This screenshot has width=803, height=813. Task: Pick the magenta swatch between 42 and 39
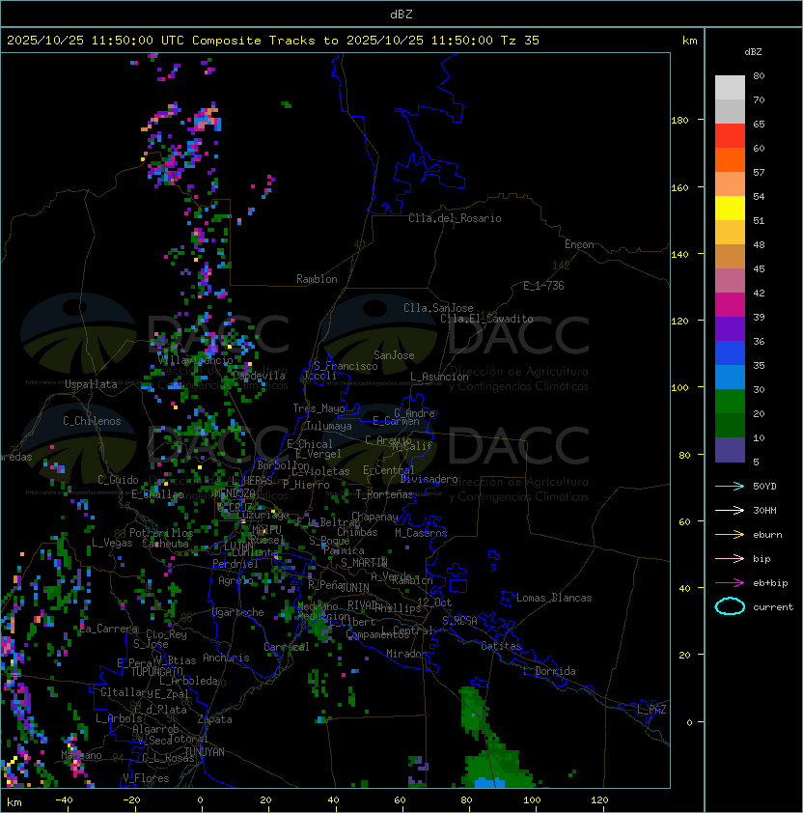click(x=730, y=305)
